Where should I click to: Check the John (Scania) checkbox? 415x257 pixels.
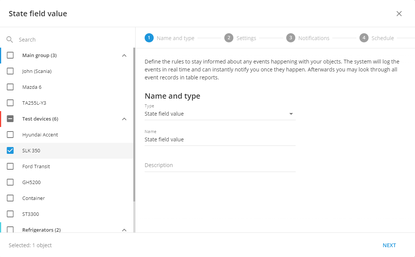click(x=10, y=71)
